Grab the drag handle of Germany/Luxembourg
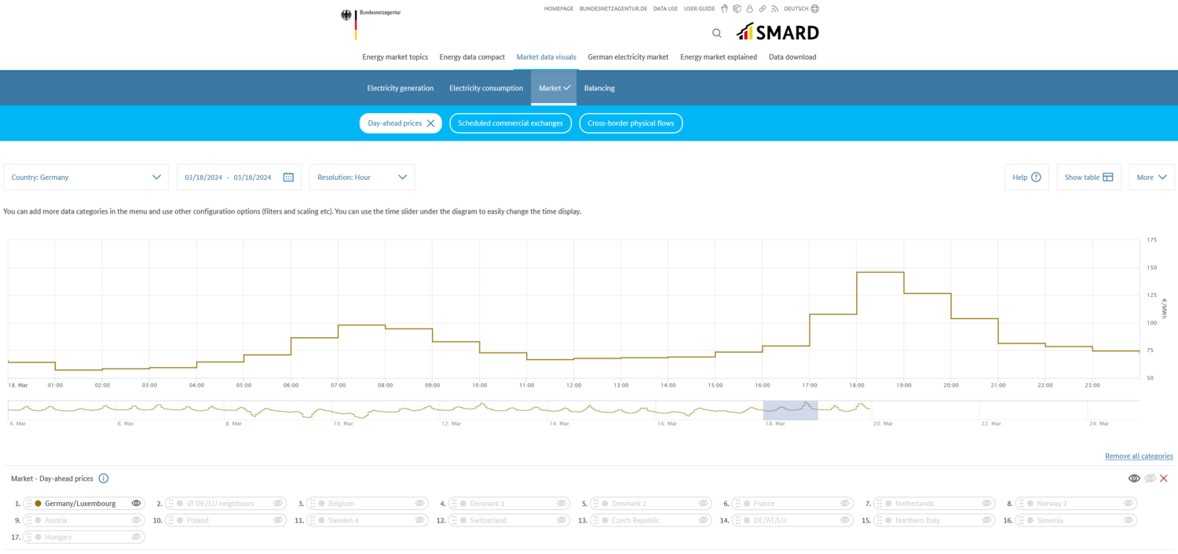Viewport: 1178px width, 554px height. point(29,504)
